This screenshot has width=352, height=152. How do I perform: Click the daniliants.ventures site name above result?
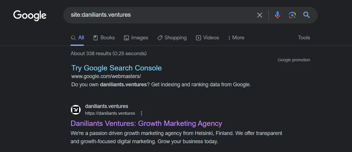(x=107, y=106)
